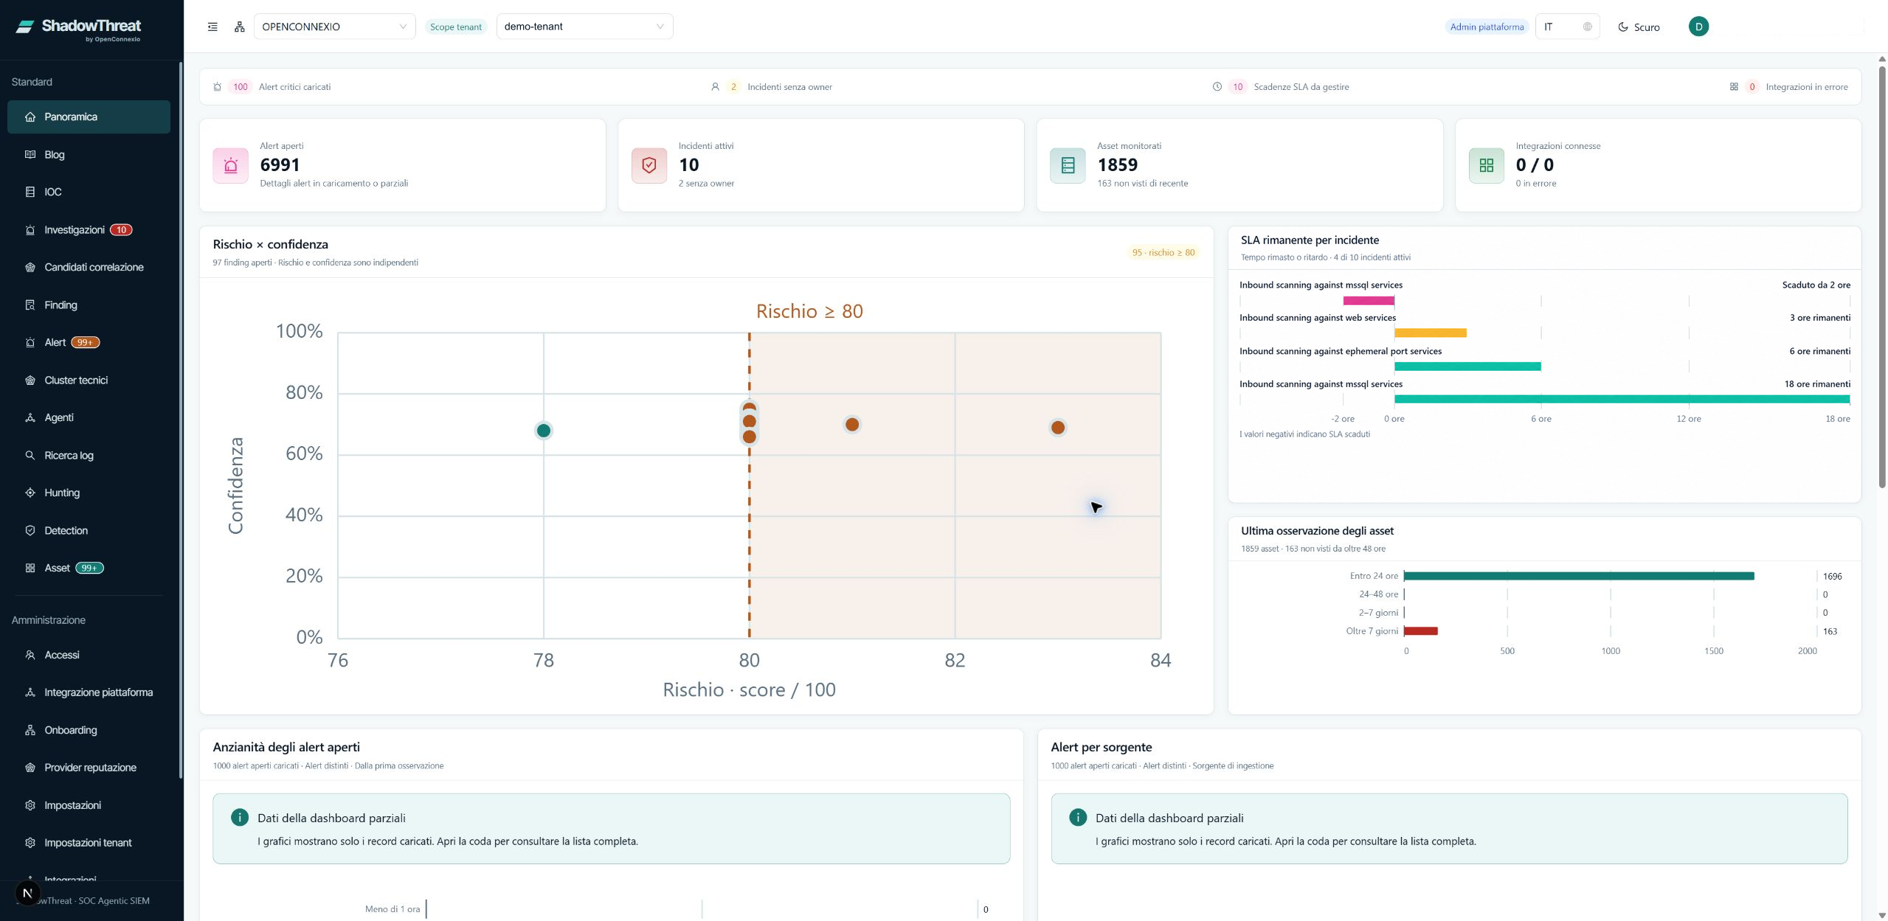Open the Alert aperti 6991 card

pos(402,165)
